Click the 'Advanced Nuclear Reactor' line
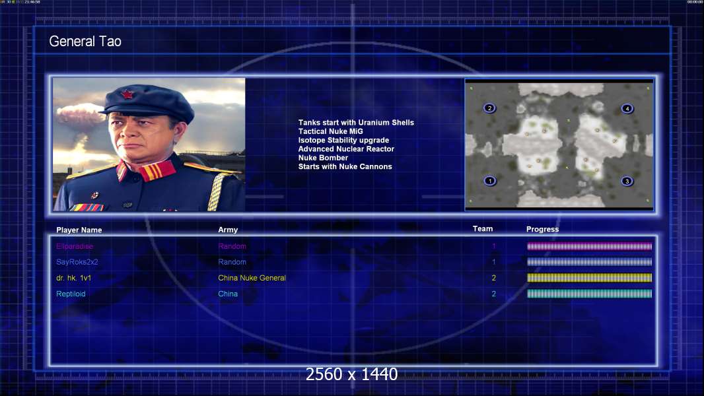 pyautogui.click(x=346, y=149)
